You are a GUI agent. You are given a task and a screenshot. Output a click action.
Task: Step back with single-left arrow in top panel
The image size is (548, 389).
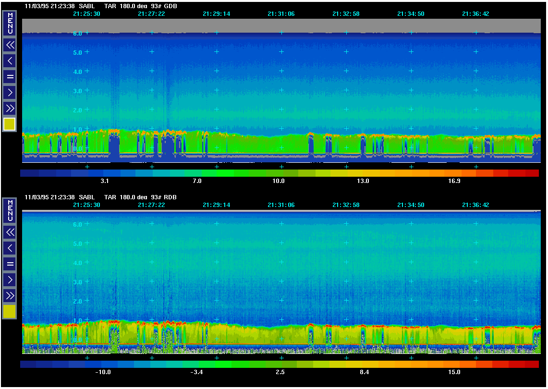[10, 61]
